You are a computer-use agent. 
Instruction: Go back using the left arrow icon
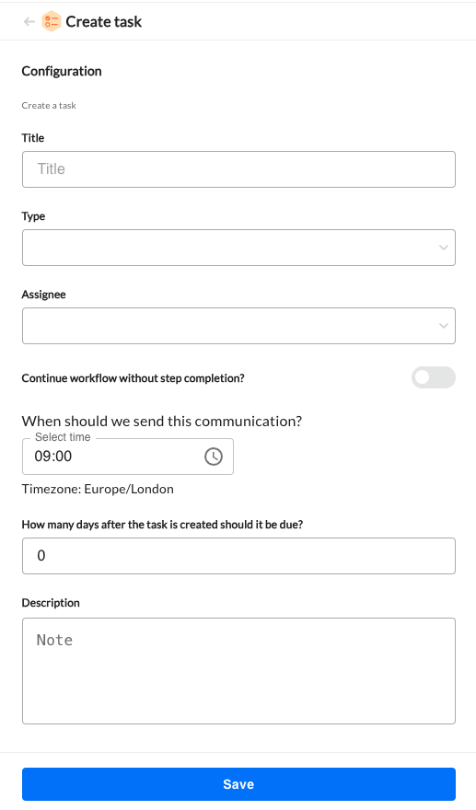point(29,21)
